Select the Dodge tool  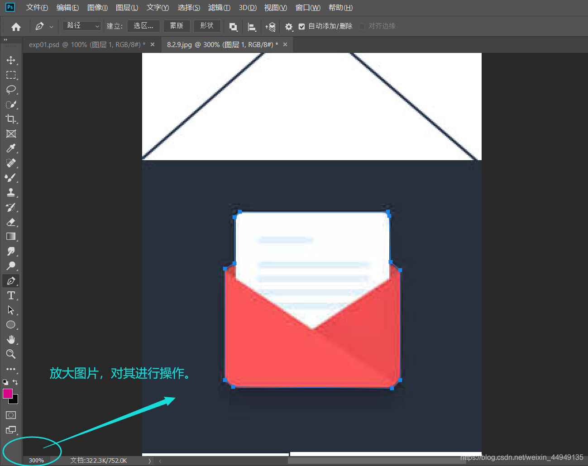[x=11, y=266]
